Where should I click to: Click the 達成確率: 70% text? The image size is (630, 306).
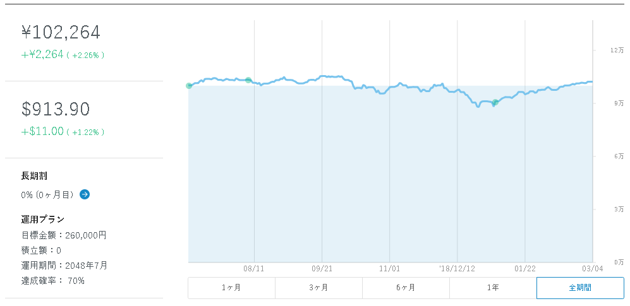coord(52,281)
